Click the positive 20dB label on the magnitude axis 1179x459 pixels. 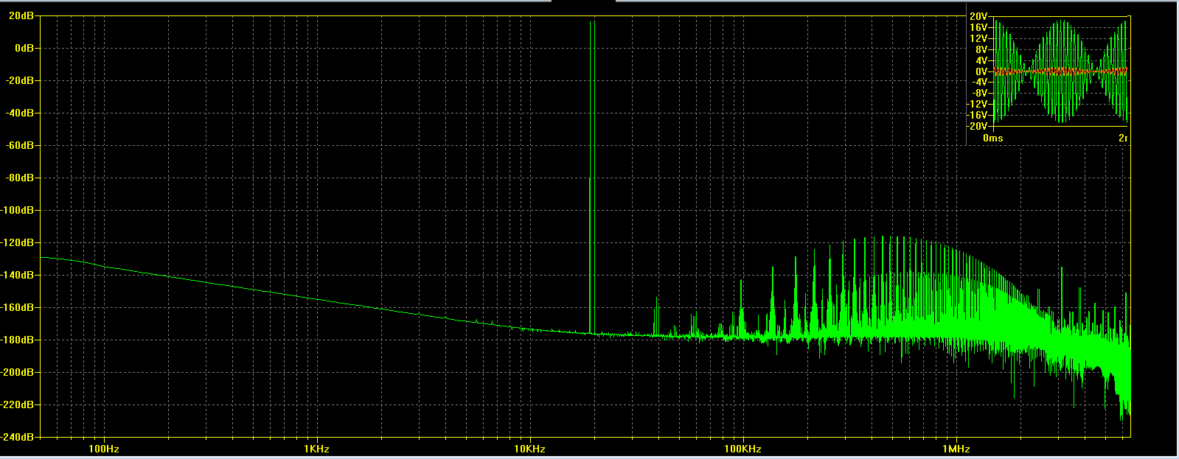coord(22,15)
